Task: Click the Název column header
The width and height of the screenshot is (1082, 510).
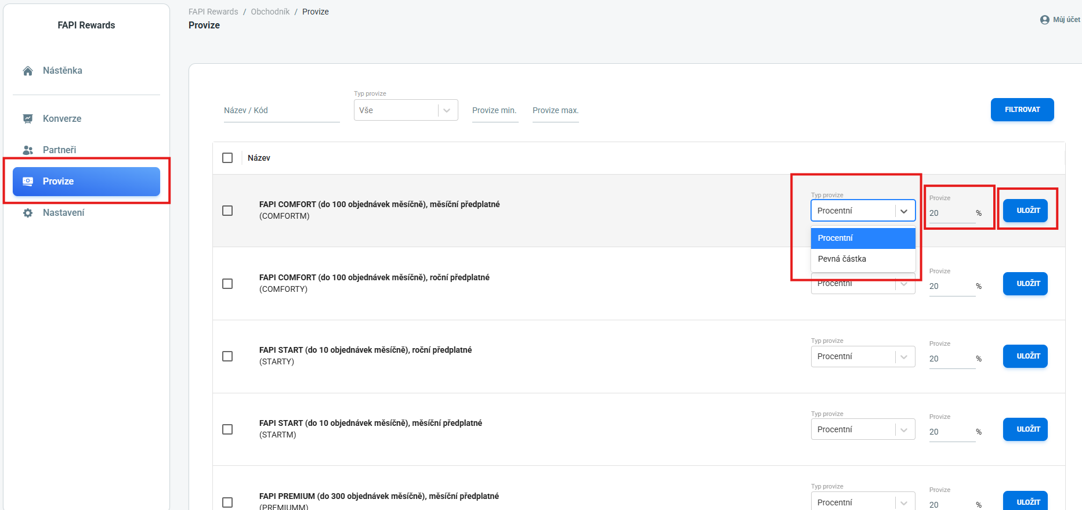Action: coord(259,158)
